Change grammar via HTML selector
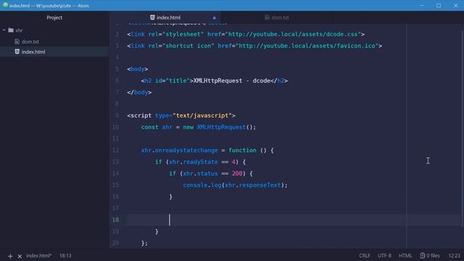This screenshot has width=464, height=261. (405, 255)
